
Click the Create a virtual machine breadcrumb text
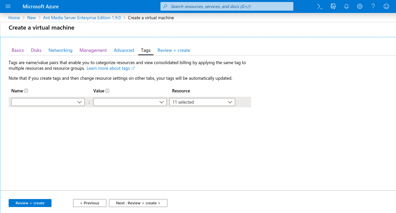coord(151,18)
